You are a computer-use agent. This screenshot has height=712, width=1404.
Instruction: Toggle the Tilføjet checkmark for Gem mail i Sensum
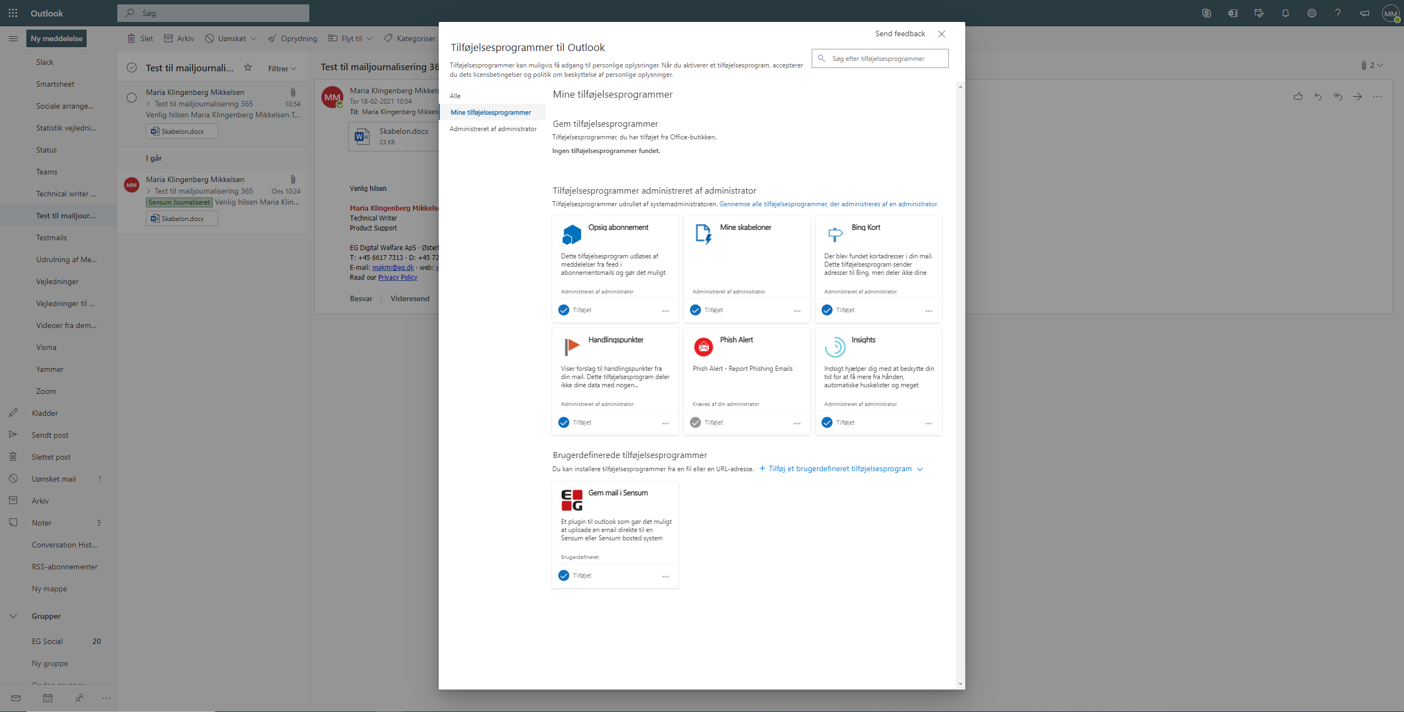564,575
